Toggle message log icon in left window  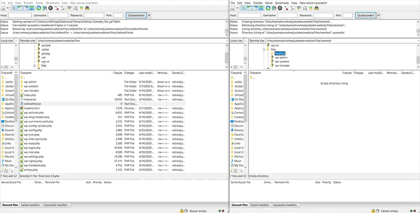pyautogui.click(x=14, y=8)
